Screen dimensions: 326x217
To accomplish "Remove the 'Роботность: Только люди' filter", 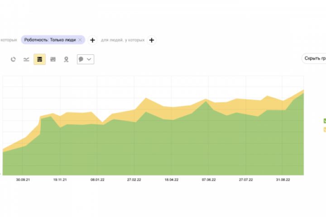I will [x=80, y=40].
